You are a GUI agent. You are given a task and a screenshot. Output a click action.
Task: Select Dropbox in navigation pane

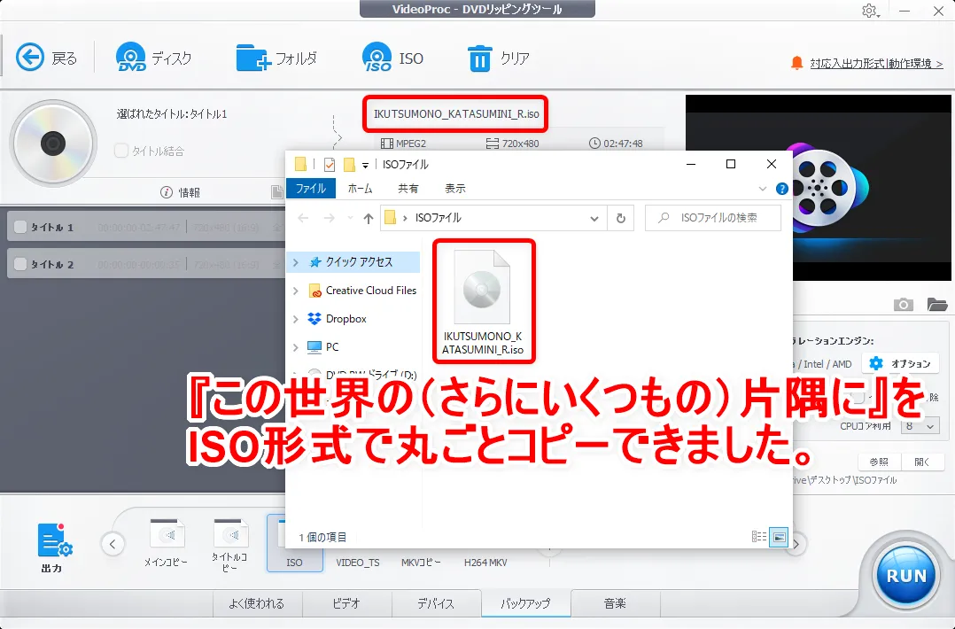point(337,318)
